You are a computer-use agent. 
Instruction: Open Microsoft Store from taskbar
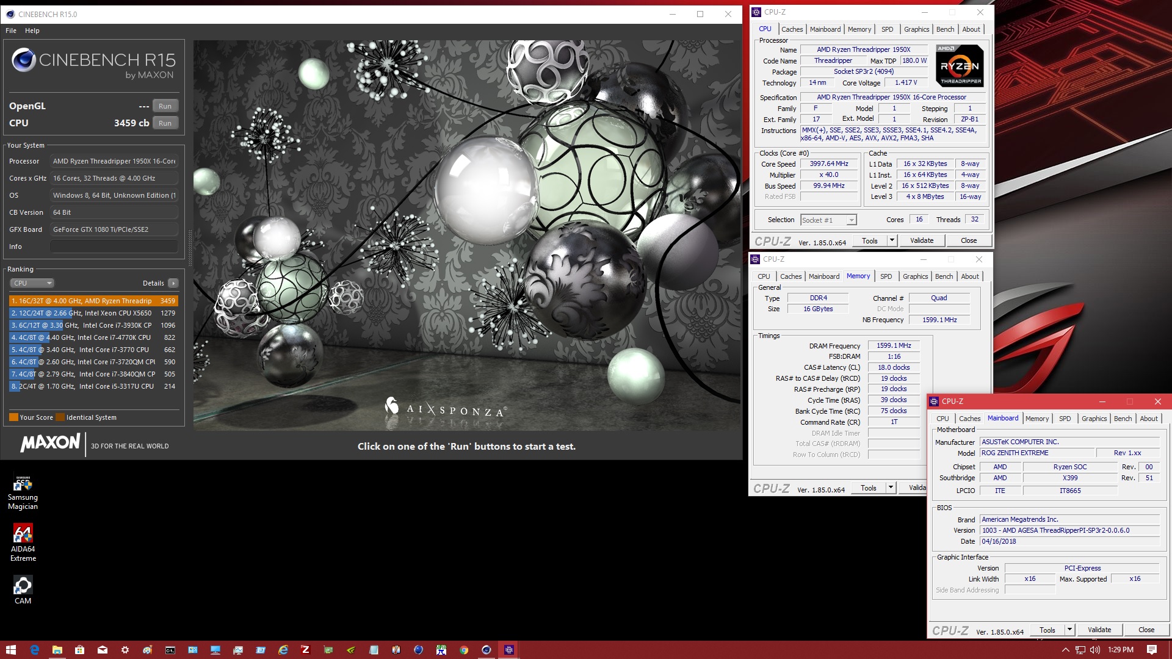79,650
